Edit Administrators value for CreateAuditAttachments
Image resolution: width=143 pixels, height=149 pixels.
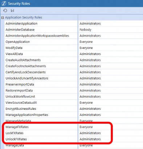(90, 60)
